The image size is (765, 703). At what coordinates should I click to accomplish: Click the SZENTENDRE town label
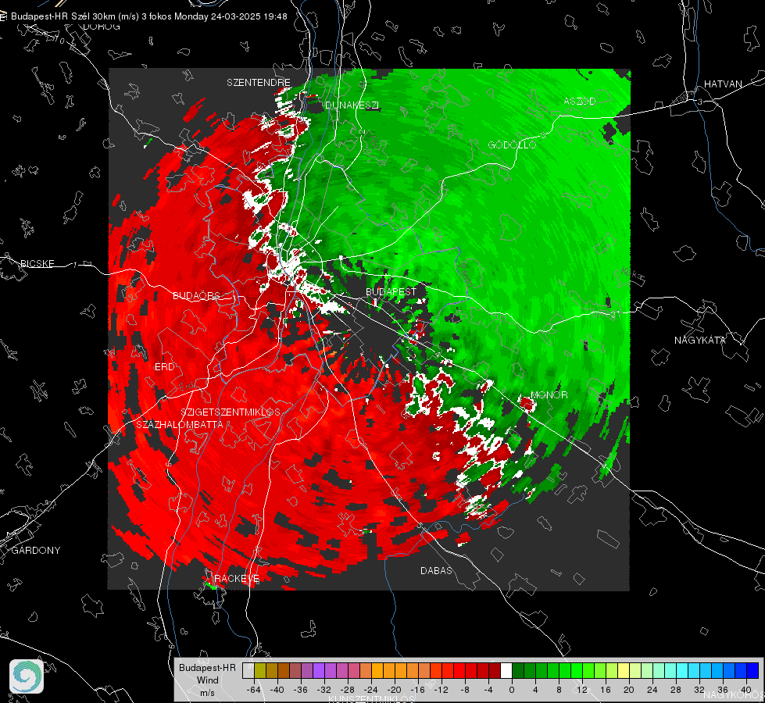pos(259,83)
